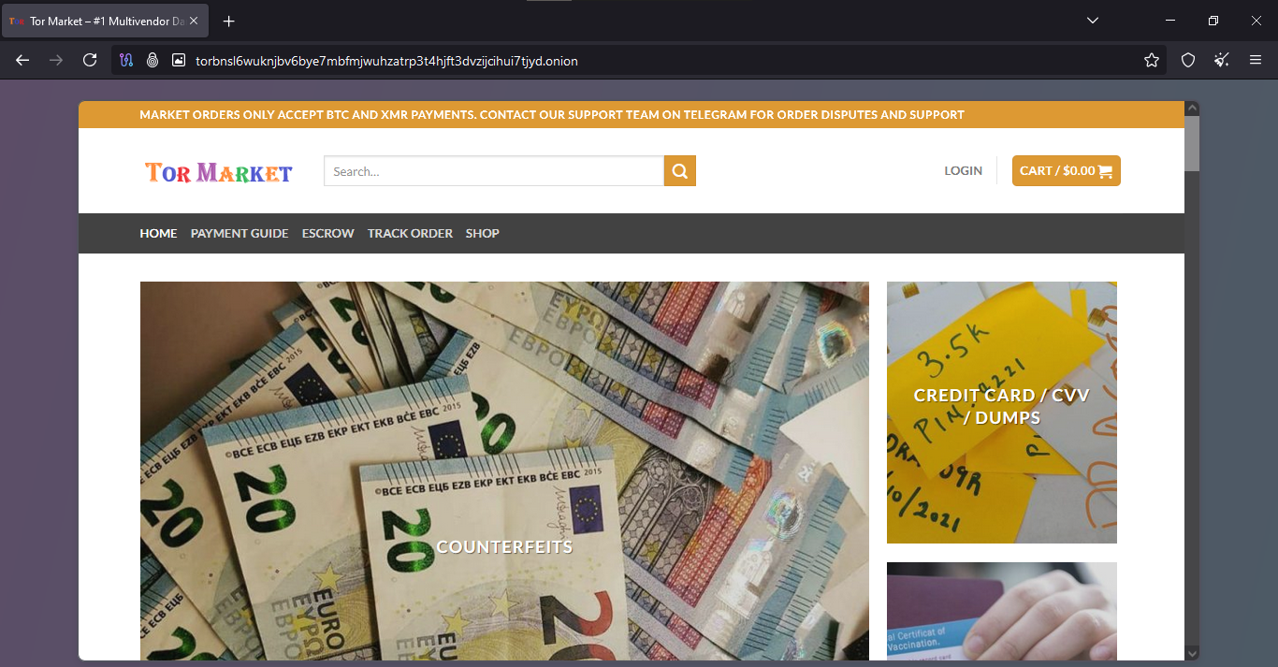Open the CART / $0.00 button
1278x667 pixels.
(x=1066, y=170)
